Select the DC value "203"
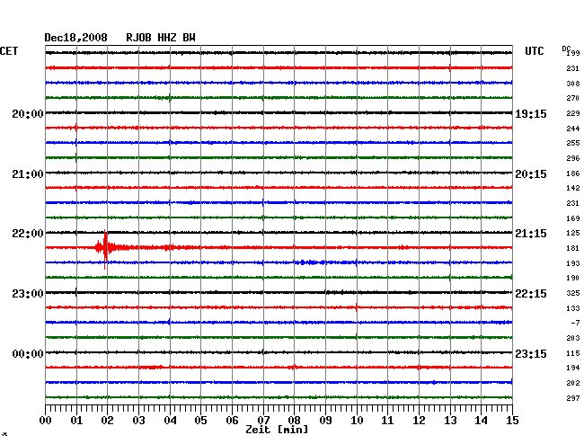 coord(573,338)
